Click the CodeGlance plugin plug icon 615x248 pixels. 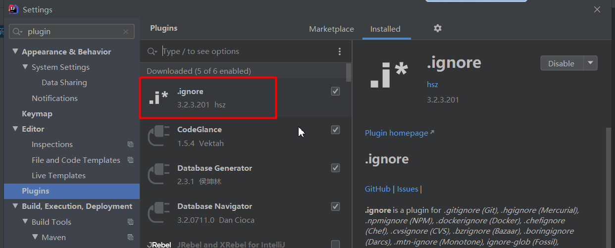(x=158, y=136)
